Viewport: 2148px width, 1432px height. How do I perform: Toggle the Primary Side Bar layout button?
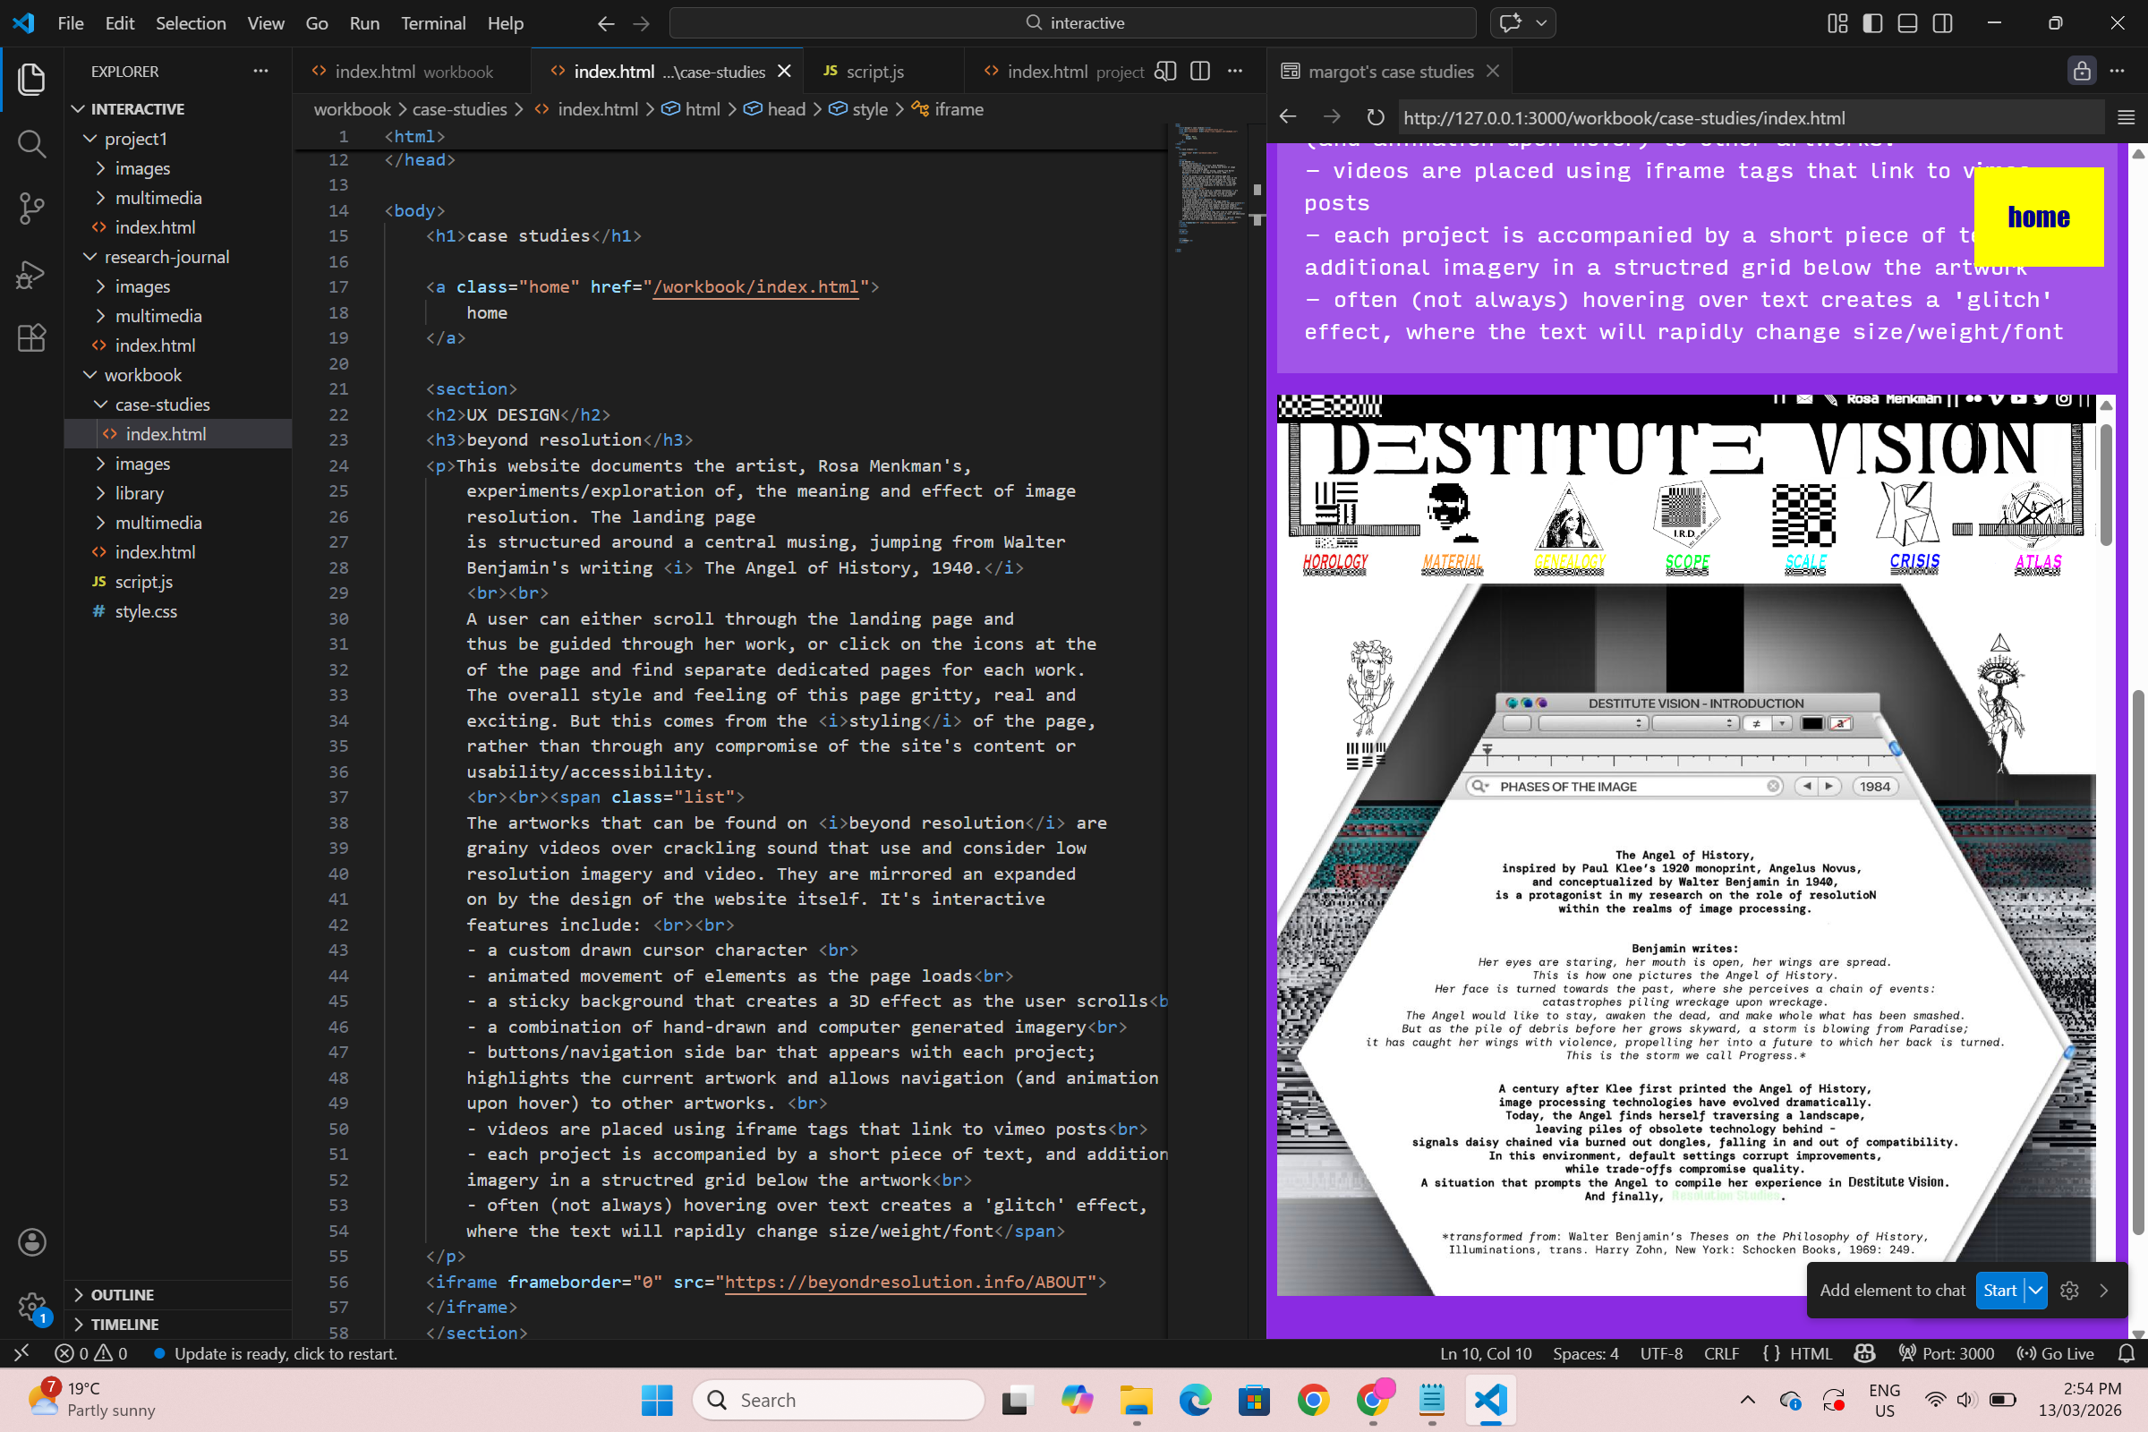1872,23
